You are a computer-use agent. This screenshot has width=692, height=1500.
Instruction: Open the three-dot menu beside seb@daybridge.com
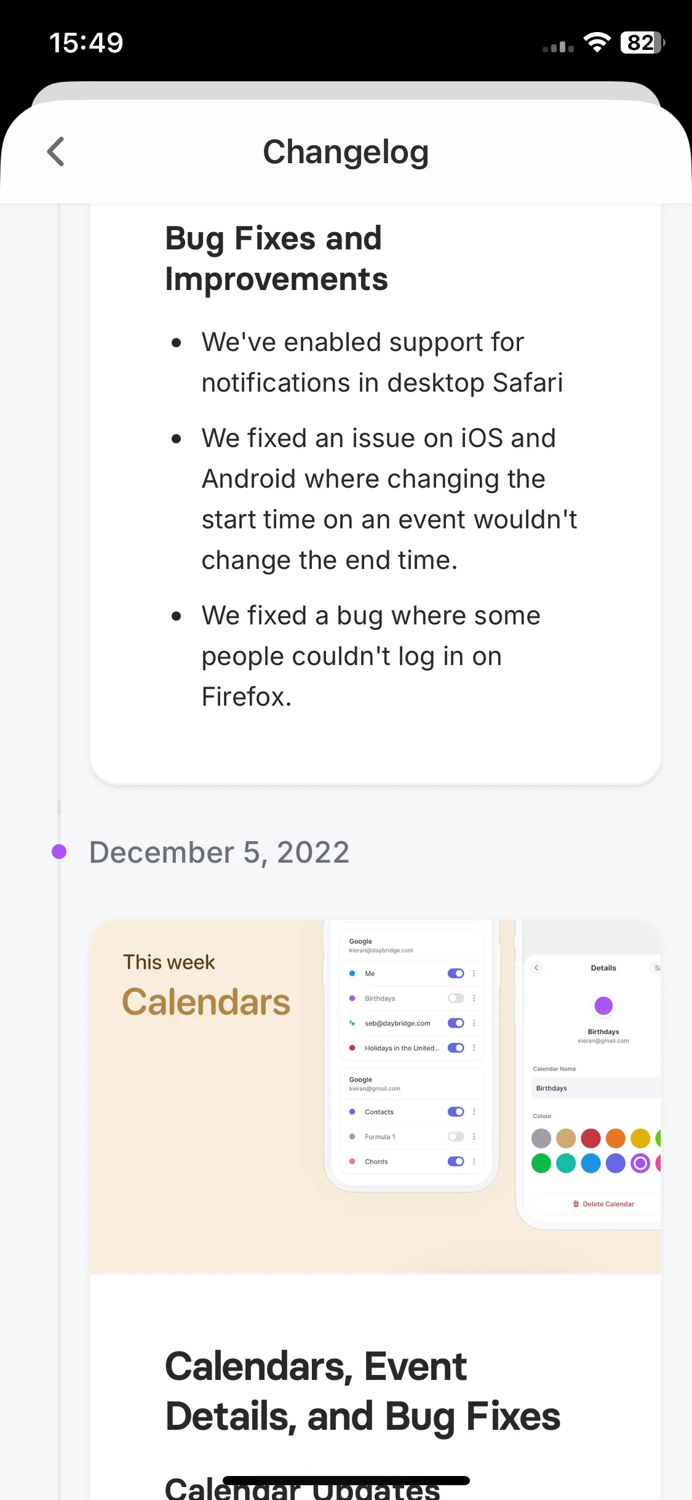(x=474, y=1023)
